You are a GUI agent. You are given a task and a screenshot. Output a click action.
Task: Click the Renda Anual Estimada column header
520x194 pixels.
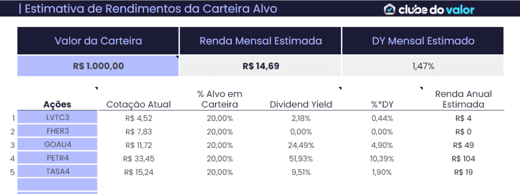pos(463,99)
